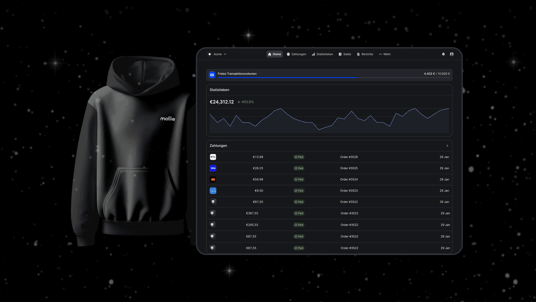Click the €26.25 amount
The height and width of the screenshot is (302, 536).
point(258,168)
